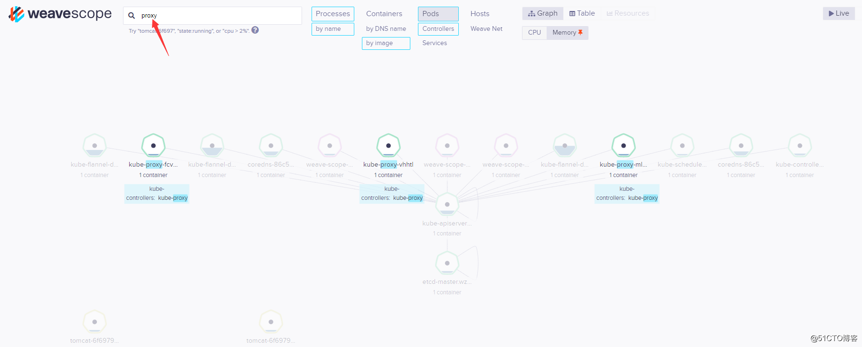Click the search magnifier icon

132,16
